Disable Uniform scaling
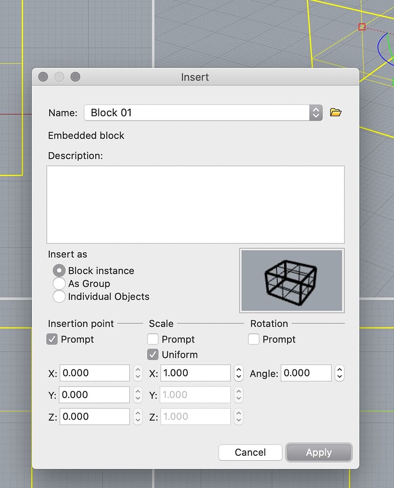The image size is (394, 488). point(153,355)
